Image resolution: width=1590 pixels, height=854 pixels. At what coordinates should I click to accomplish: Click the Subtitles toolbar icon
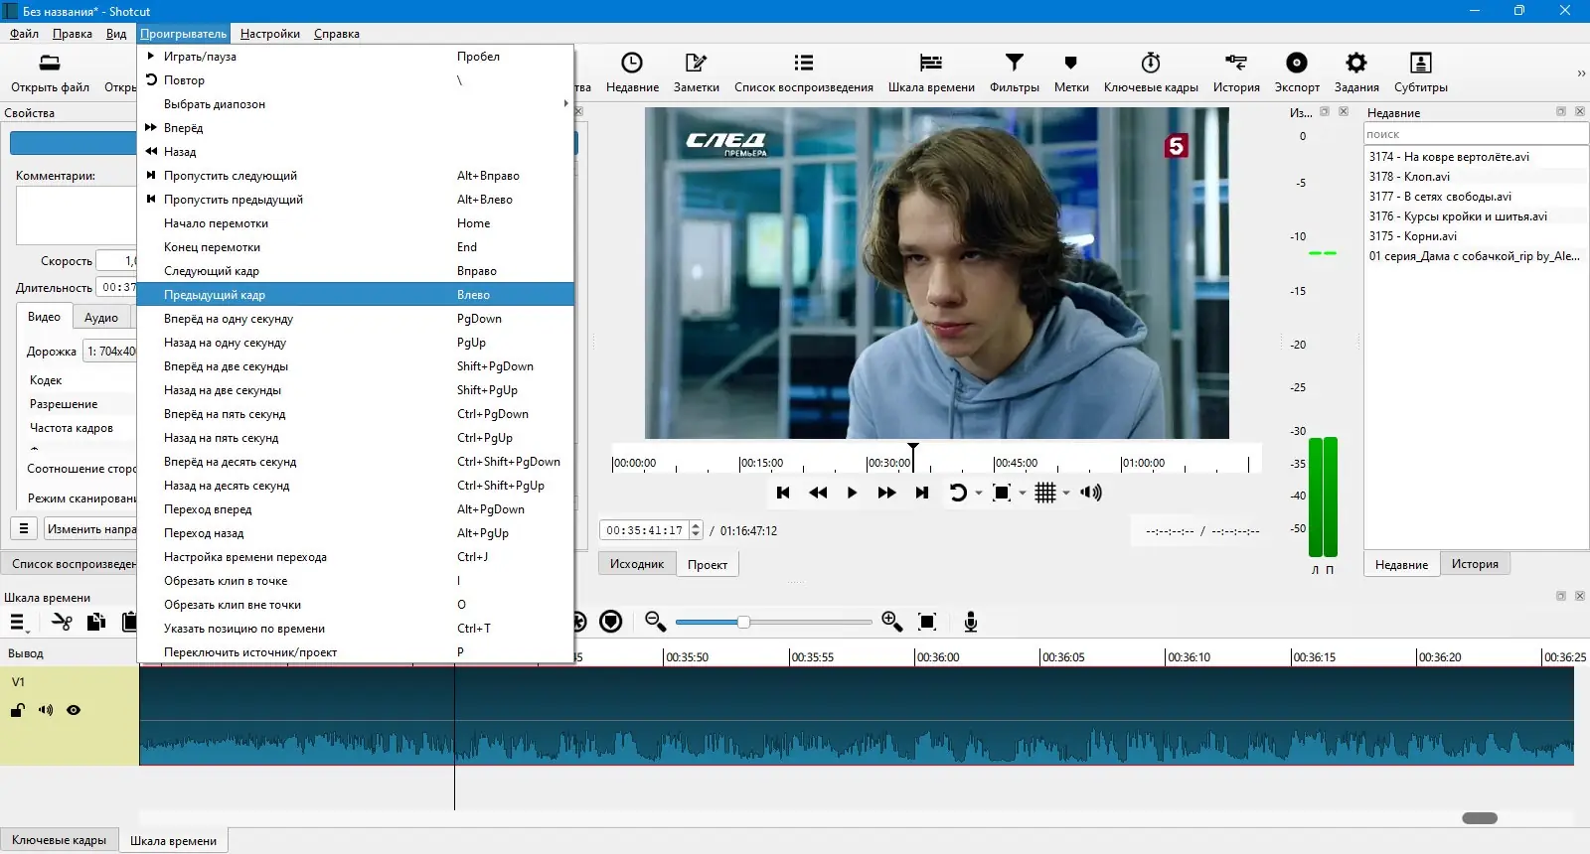[1420, 71]
